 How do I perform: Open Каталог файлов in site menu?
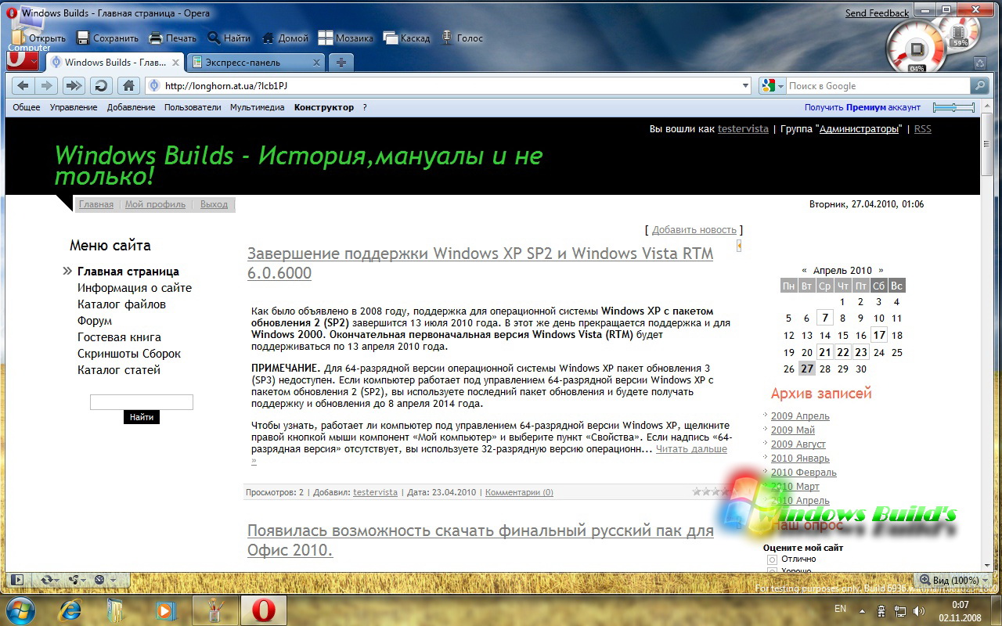pyautogui.click(x=121, y=304)
